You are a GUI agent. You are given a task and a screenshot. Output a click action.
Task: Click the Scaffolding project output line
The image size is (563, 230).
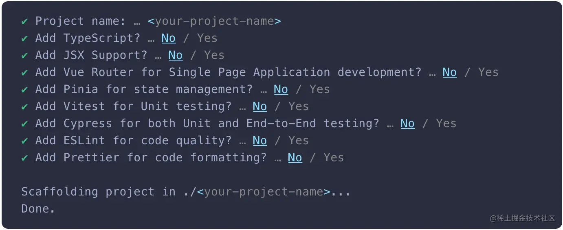point(185,192)
